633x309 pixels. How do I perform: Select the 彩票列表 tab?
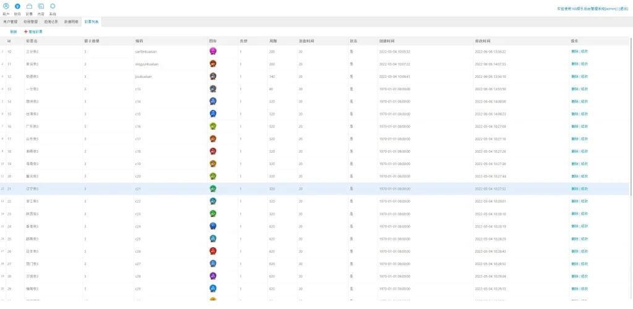[x=91, y=22]
